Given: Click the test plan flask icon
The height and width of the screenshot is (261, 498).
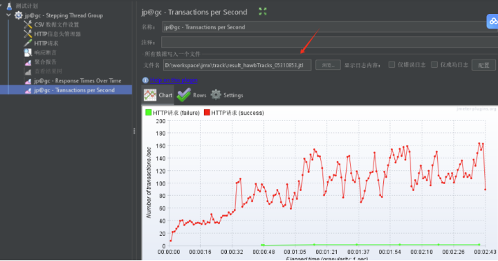Looking at the screenshot, I should click(9, 6).
